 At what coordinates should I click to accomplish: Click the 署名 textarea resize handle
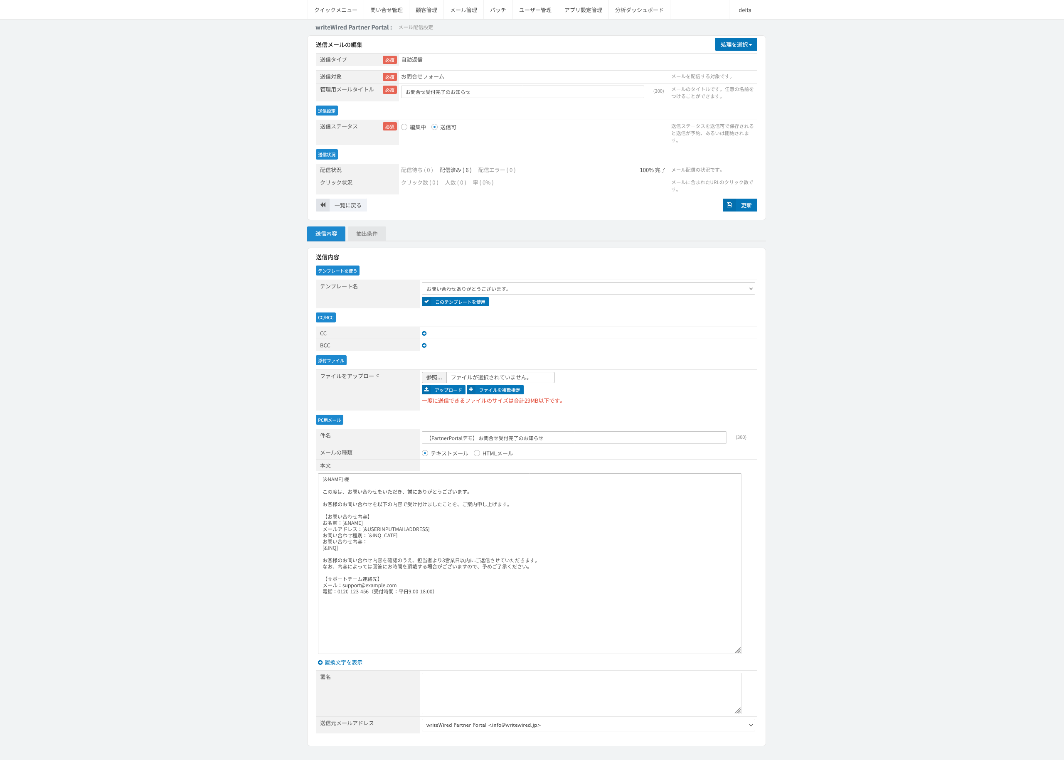(x=737, y=711)
